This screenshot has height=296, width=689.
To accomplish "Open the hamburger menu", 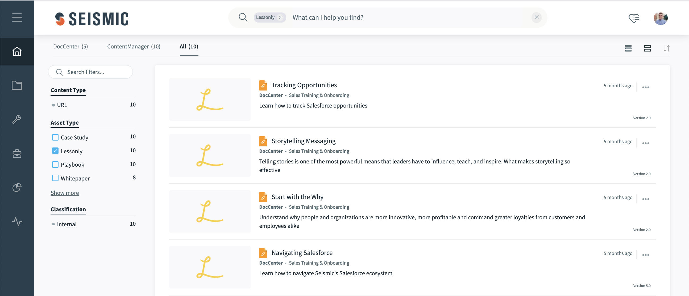I will pyautogui.click(x=17, y=17).
